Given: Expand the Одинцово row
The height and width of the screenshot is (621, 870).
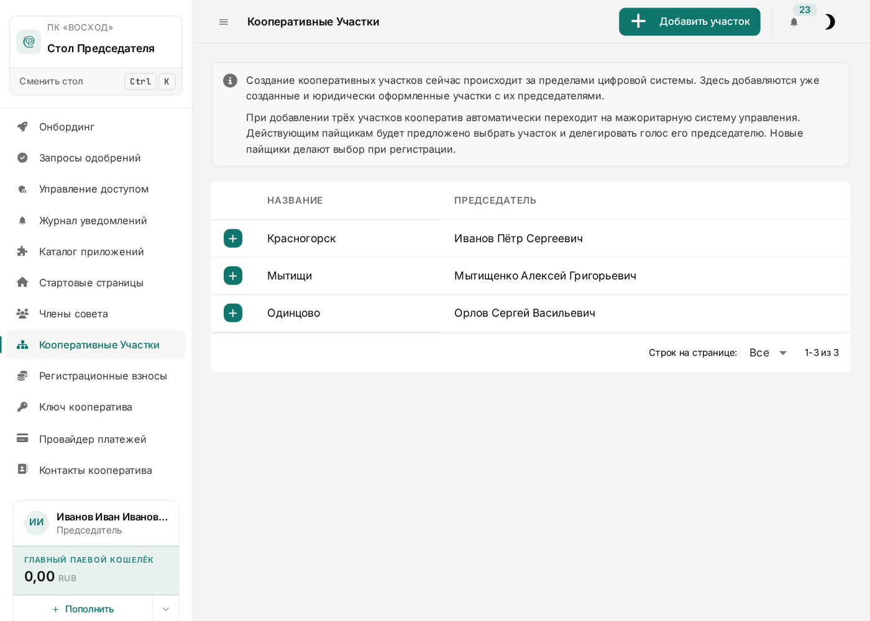Looking at the screenshot, I should click(233, 313).
